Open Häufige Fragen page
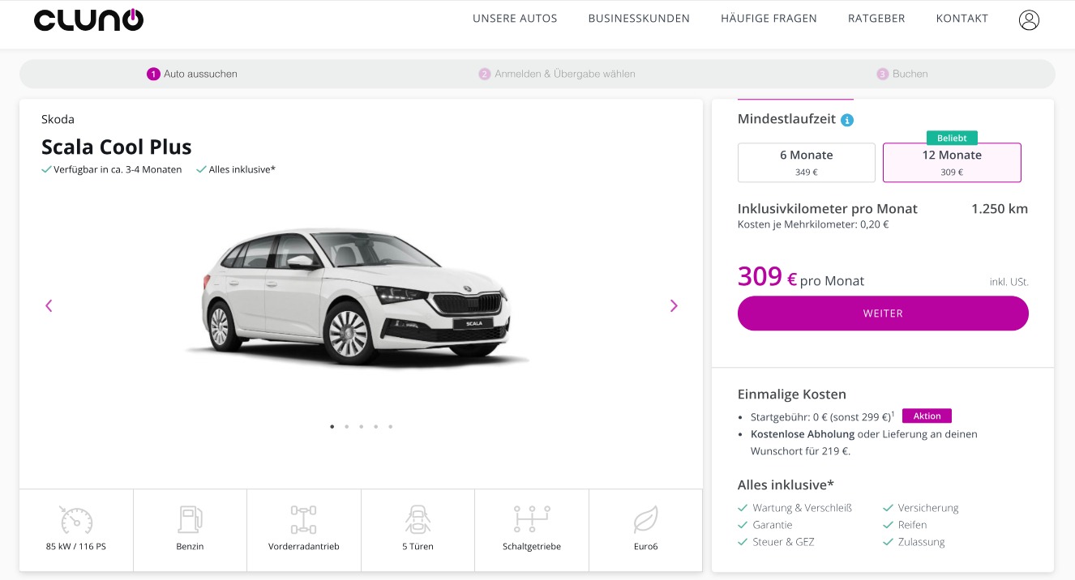The height and width of the screenshot is (580, 1075). (x=769, y=19)
